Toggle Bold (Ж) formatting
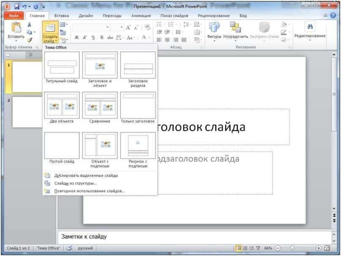 click(x=76, y=38)
